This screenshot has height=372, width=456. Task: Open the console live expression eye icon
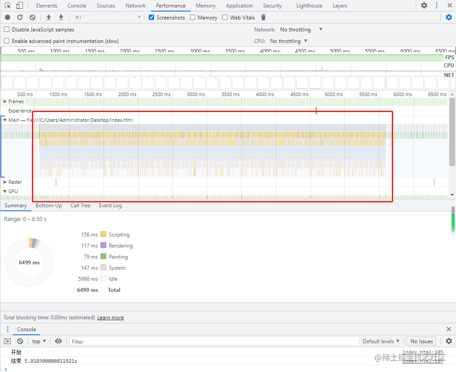(58, 341)
